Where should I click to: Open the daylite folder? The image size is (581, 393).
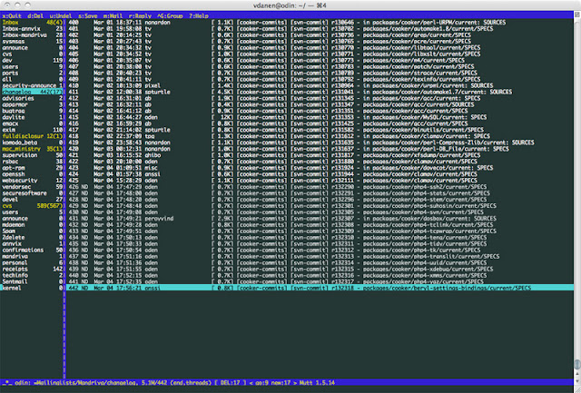pos(32,117)
